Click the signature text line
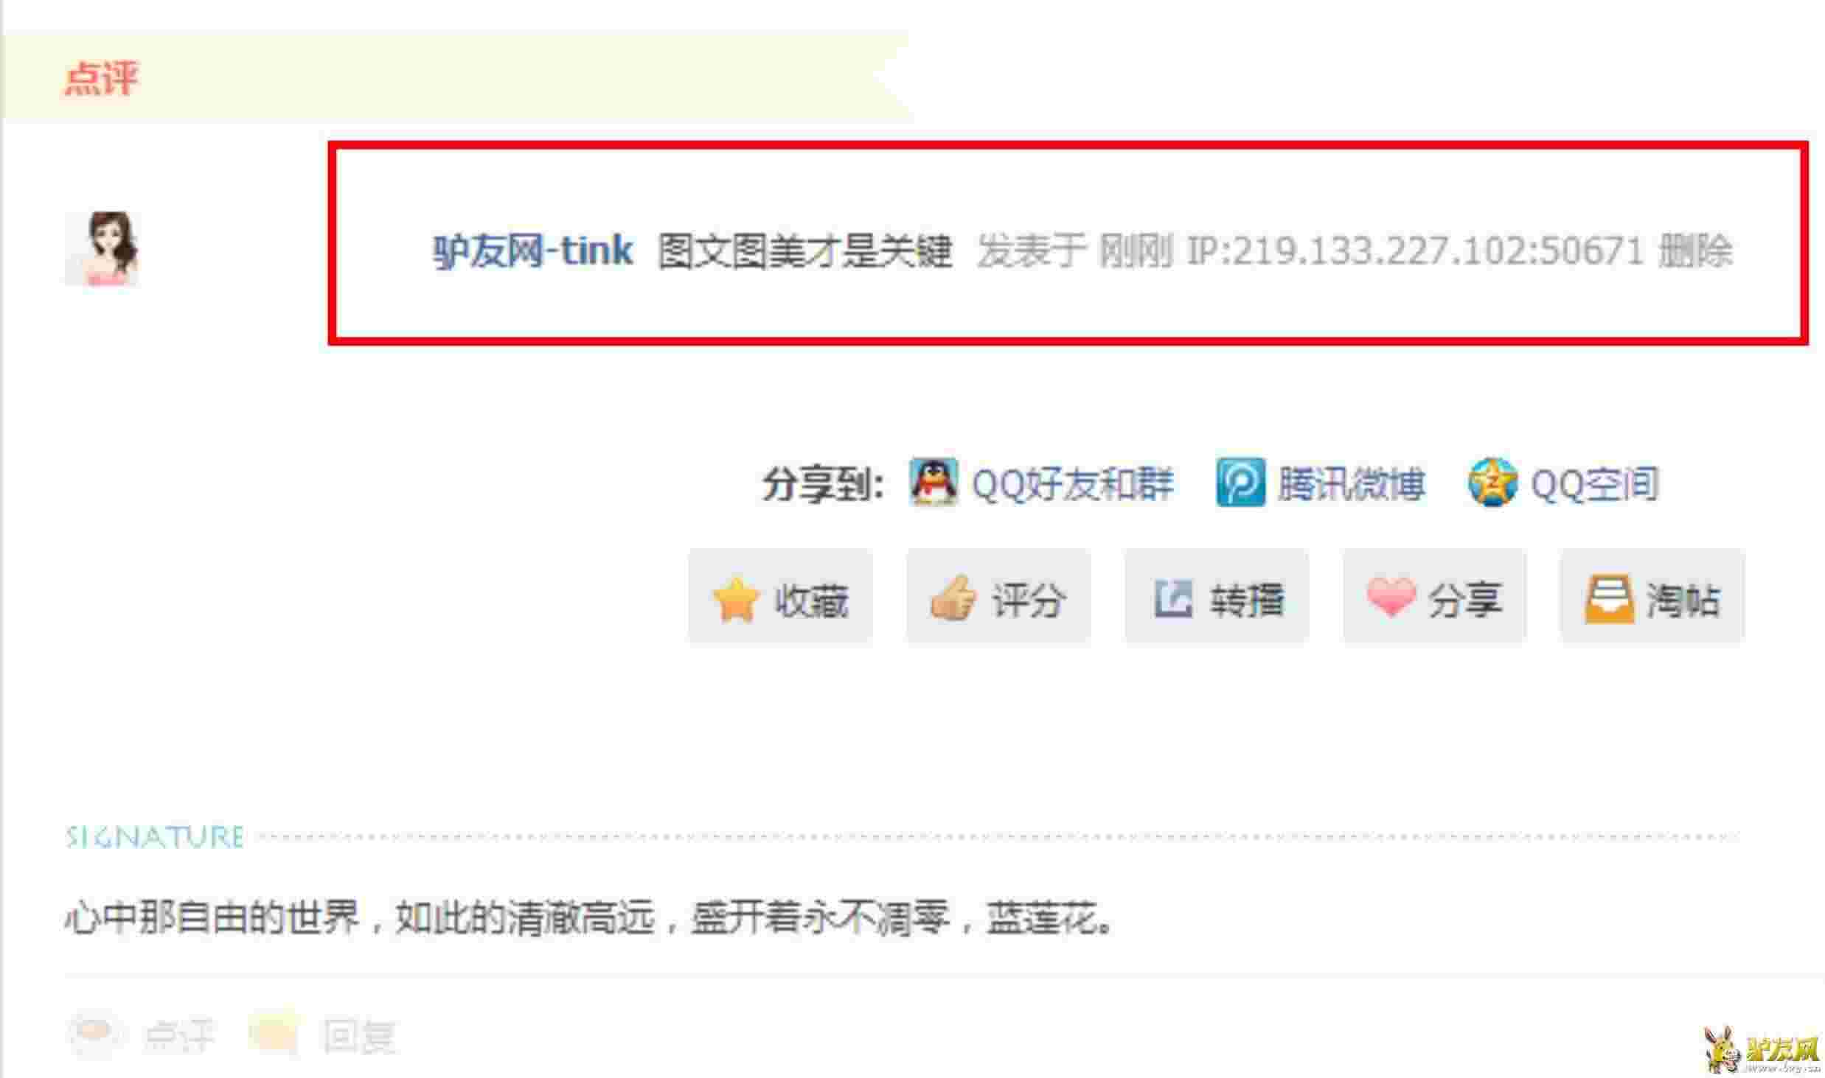The image size is (1825, 1078). click(590, 917)
